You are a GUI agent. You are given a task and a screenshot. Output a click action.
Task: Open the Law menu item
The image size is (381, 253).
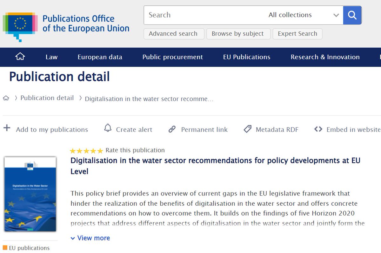(x=51, y=57)
